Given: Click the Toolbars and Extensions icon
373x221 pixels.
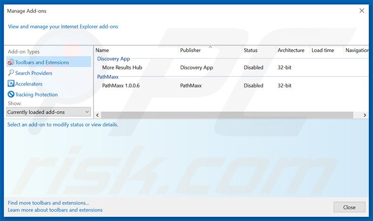Looking at the screenshot, I should (x=11, y=62).
